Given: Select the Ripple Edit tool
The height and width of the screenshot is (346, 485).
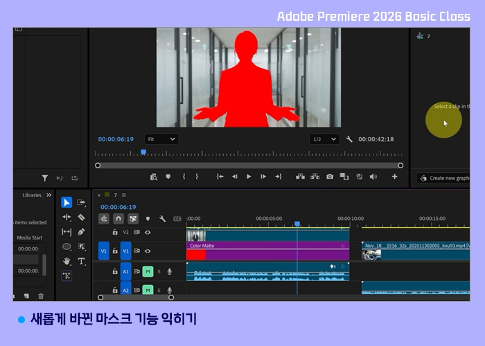Looking at the screenshot, I should [x=67, y=217].
